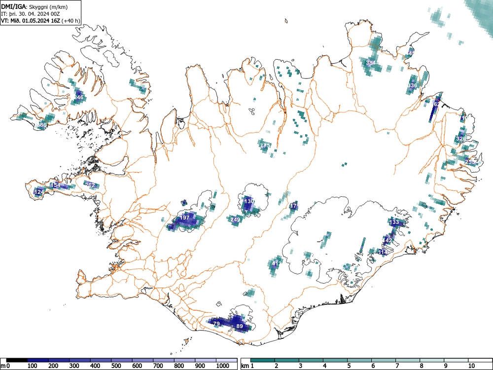Screen dimensions: 493x370
Task: Click the 775 visibility label in the north
Action: coord(265,146)
